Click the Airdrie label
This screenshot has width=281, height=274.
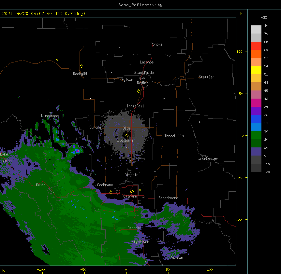[132, 175]
